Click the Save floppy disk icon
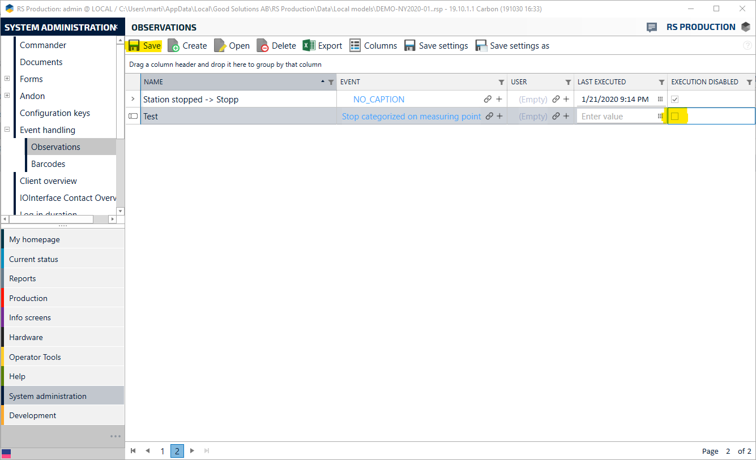The height and width of the screenshot is (460, 756). (134, 46)
